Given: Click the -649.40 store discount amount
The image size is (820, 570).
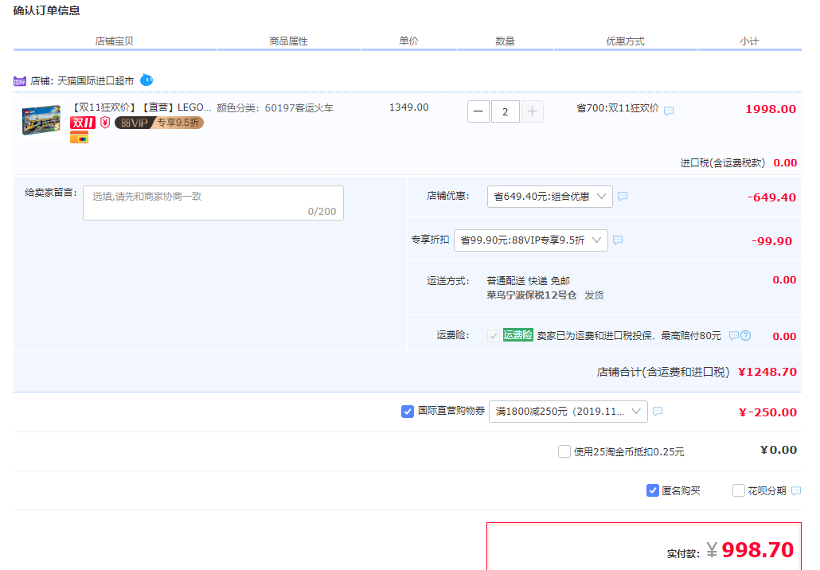Looking at the screenshot, I should pos(772,197).
